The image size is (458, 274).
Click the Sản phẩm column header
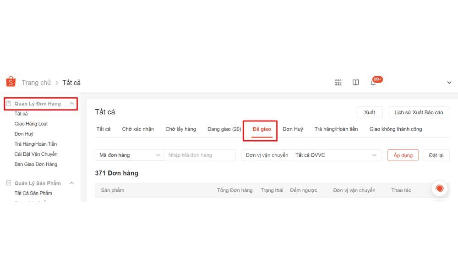(113, 190)
